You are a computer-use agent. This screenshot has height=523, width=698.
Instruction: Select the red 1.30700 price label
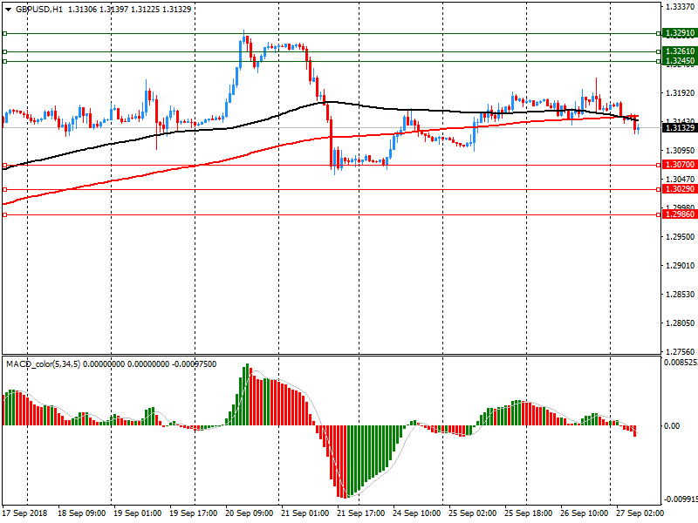679,165
